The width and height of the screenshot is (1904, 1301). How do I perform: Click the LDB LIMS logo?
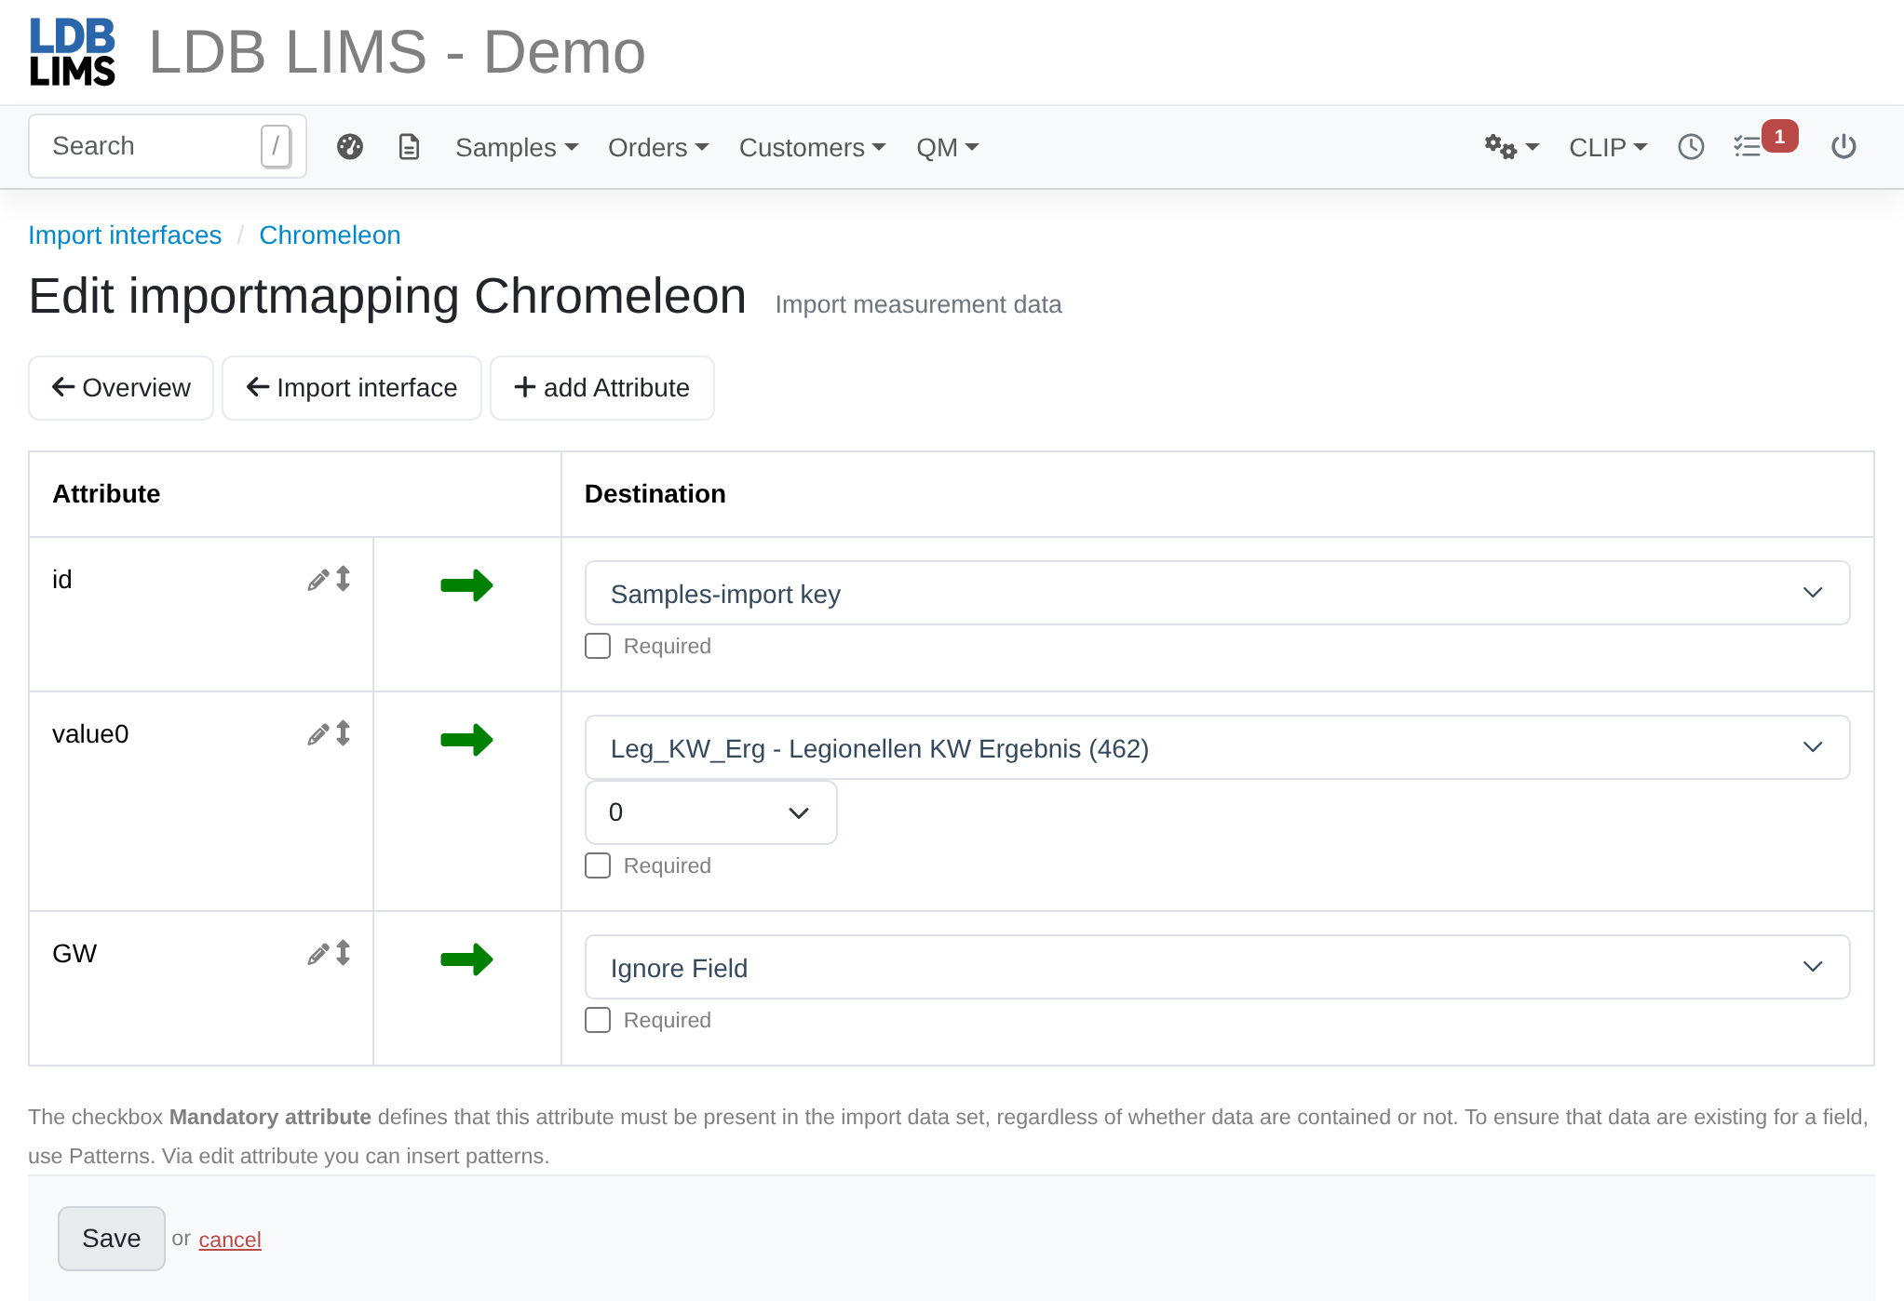[x=73, y=52]
